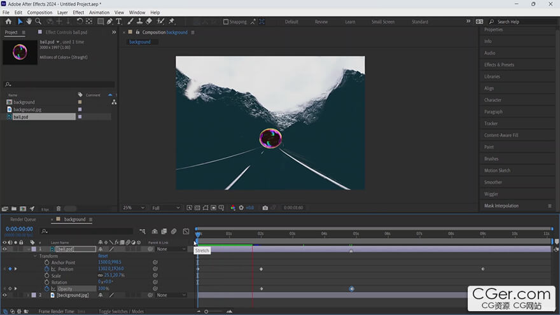Click Reset next to Transform
This screenshot has width=560, height=315.
tap(102, 256)
